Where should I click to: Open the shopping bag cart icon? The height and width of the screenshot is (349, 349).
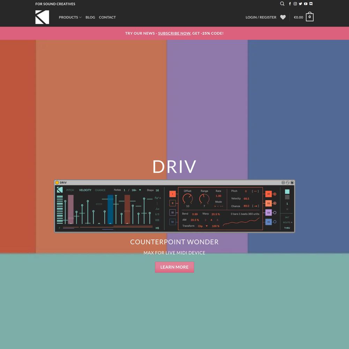point(310,17)
